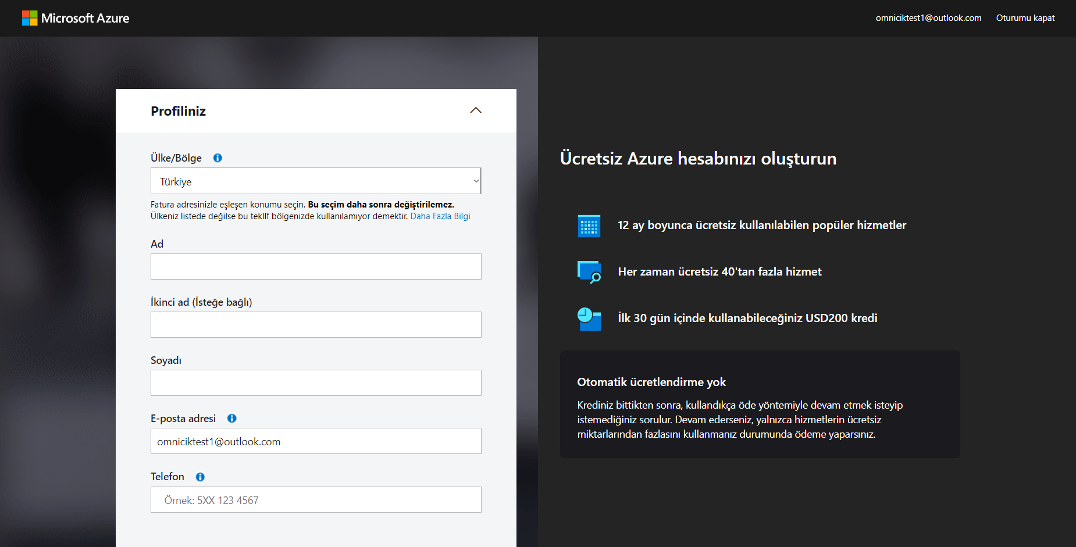Viewport: 1076px width, 547px height.
Task: Focus the İkinci ad (İsteğe bağlı) field
Action: click(316, 324)
